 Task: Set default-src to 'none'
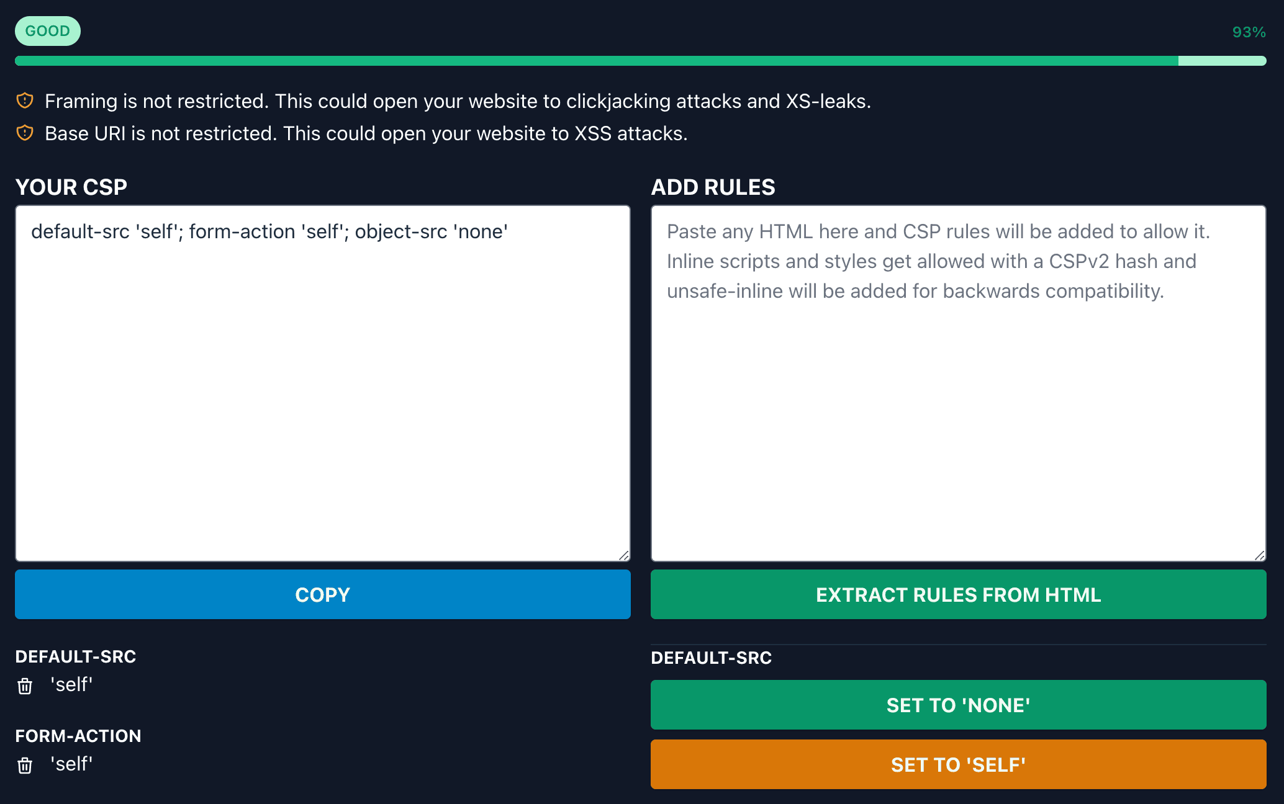tap(958, 705)
